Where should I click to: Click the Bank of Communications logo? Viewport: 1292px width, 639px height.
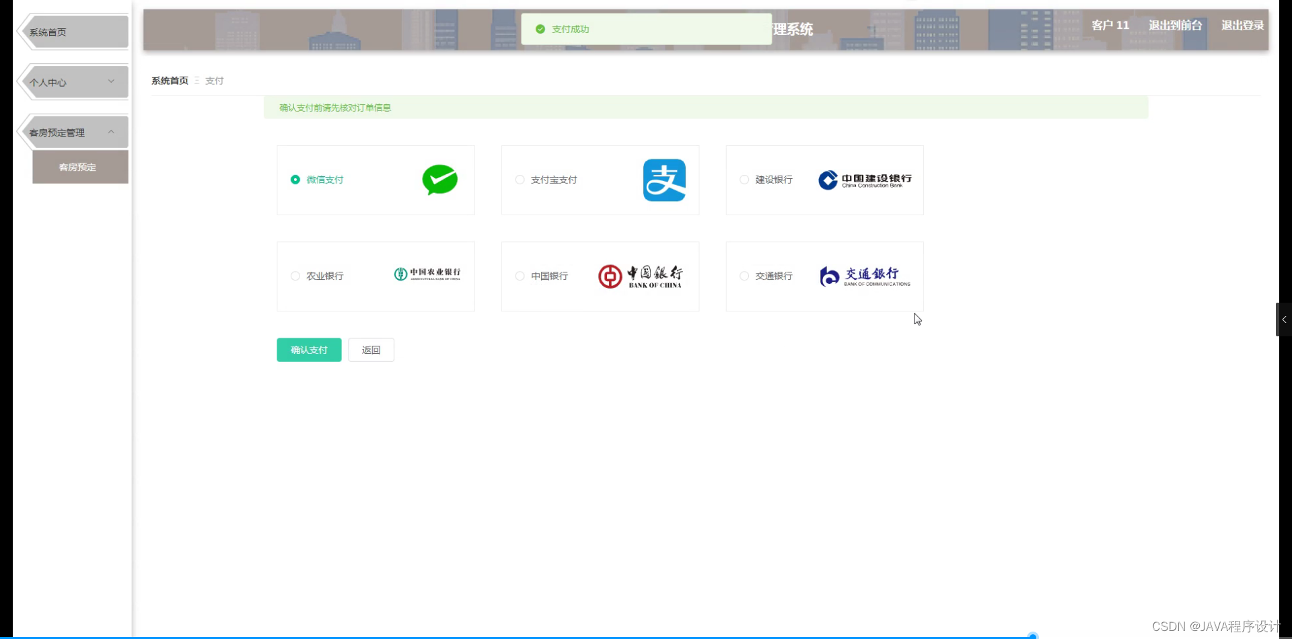(865, 276)
